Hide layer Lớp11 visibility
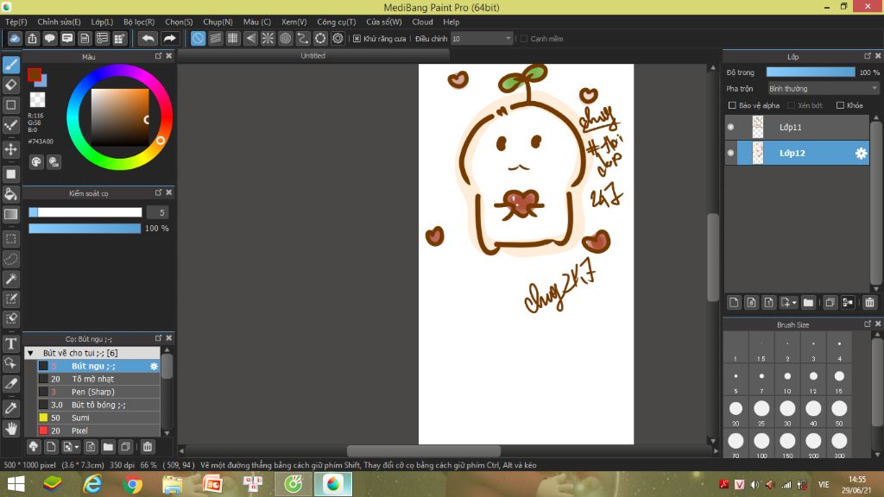Screen dimensions: 884x497 point(730,128)
